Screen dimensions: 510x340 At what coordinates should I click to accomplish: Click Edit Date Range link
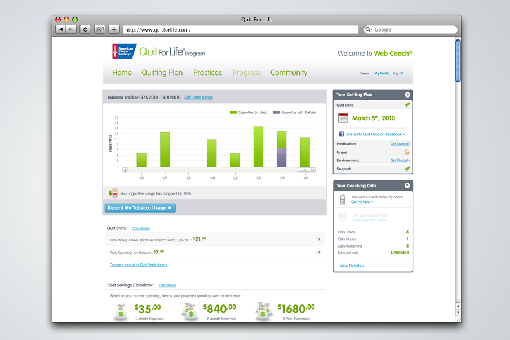click(x=198, y=98)
